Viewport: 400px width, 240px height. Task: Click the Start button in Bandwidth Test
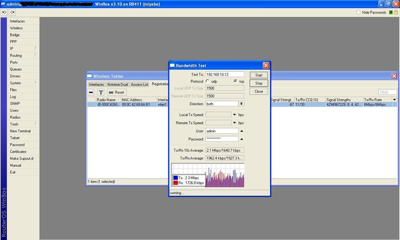(x=258, y=75)
